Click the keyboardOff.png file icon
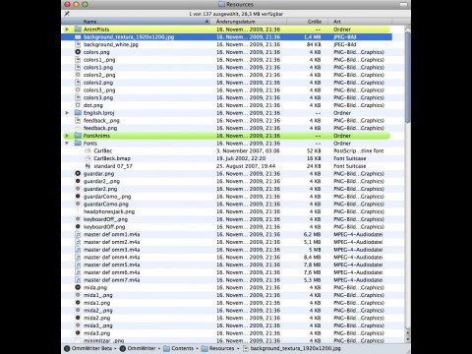472x354 pixels. pos(78,227)
